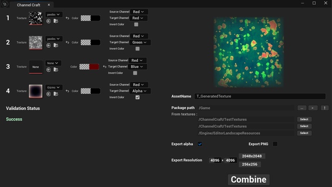Reset row 1 color with the undo arrow
The width and height of the screenshot is (332, 187).
67,18
